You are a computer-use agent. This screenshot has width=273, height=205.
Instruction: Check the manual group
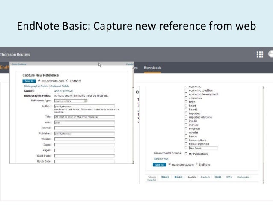[x=186, y=125]
